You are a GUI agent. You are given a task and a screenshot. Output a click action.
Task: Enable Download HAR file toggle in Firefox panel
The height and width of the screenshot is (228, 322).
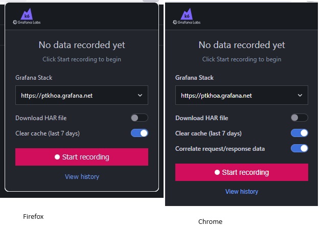(139, 118)
